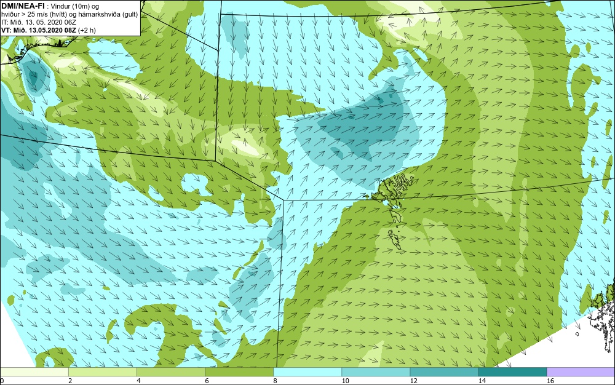Click the legend label '2'
The image size is (615, 385).
[x=70, y=381]
